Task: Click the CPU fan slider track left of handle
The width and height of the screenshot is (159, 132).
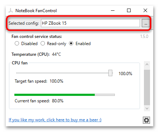Action: tap(62, 73)
